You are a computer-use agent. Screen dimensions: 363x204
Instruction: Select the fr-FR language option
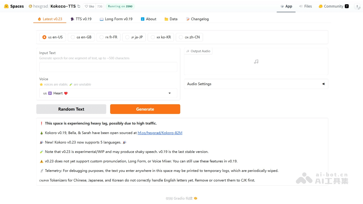(x=102, y=37)
